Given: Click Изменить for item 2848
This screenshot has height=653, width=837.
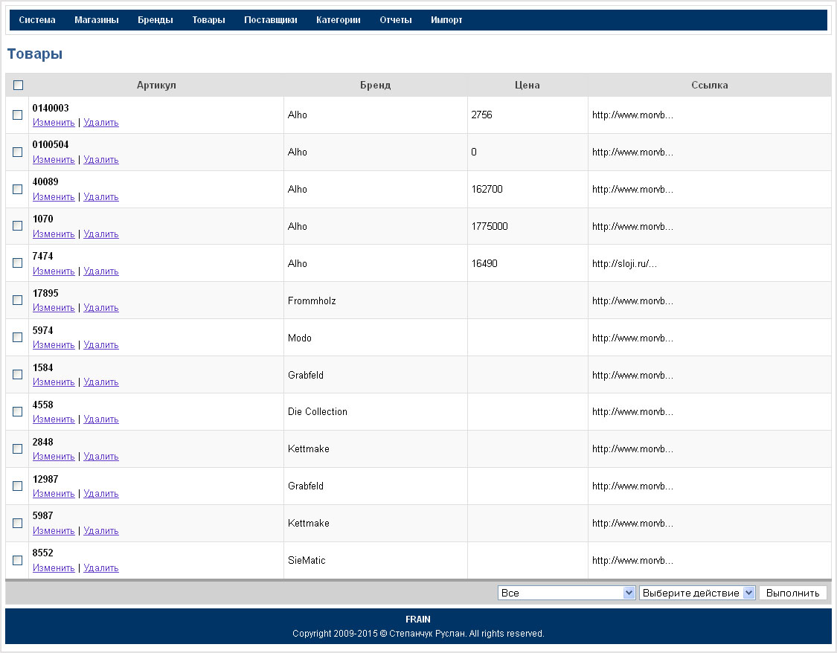Looking at the screenshot, I should coord(54,457).
